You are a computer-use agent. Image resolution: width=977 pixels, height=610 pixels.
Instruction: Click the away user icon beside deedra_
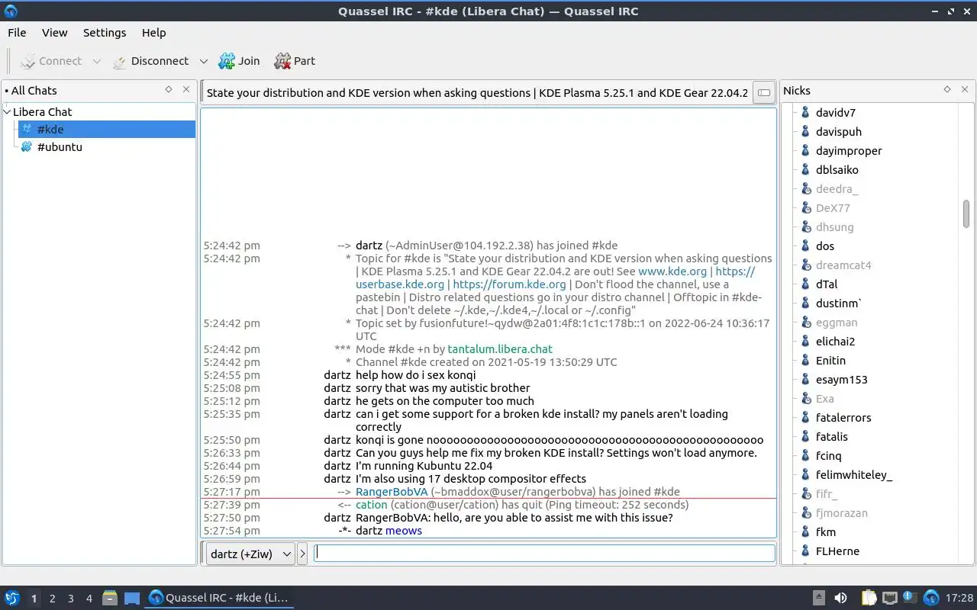tap(804, 189)
